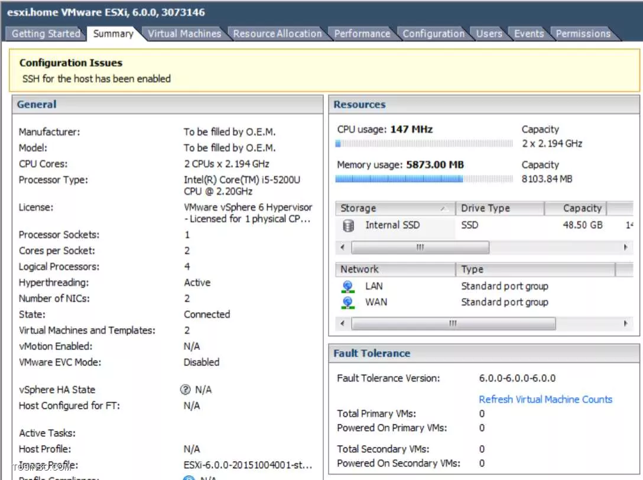The height and width of the screenshot is (480, 643).
Task: Click the SSD drive type cell
Action: (x=469, y=225)
